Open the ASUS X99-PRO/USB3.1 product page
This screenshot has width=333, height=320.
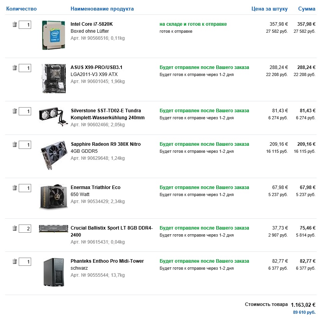(x=96, y=67)
